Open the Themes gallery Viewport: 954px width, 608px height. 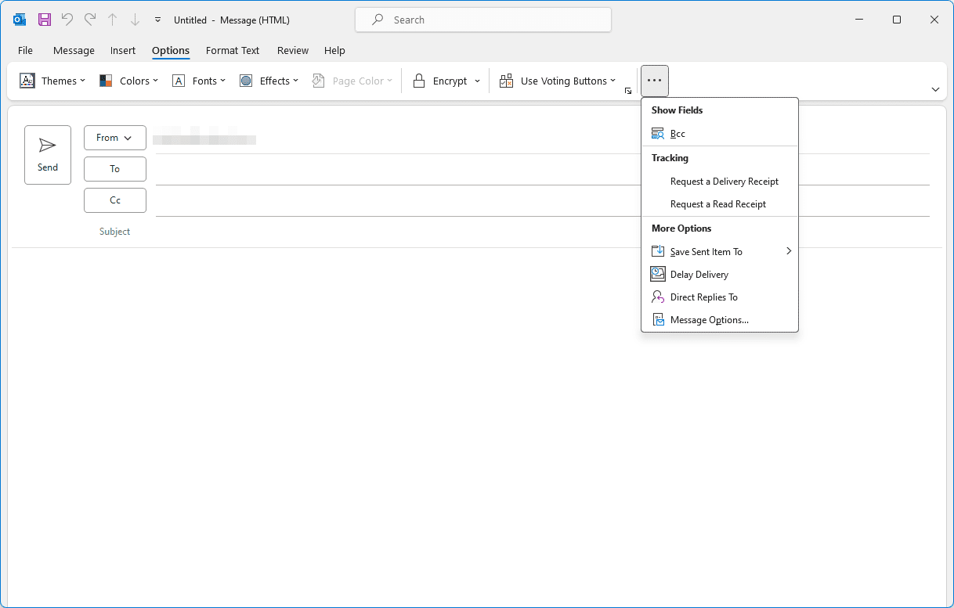(x=52, y=80)
